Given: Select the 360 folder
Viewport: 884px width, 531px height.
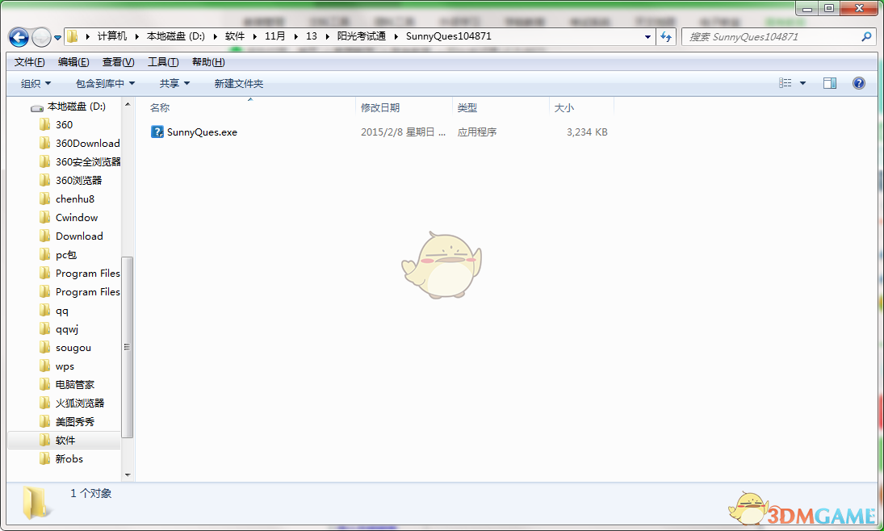Looking at the screenshot, I should (x=64, y=124).
